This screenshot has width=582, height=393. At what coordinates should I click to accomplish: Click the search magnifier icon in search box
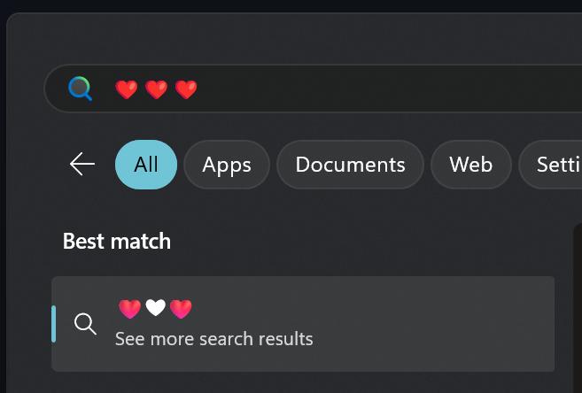point(81,89)
